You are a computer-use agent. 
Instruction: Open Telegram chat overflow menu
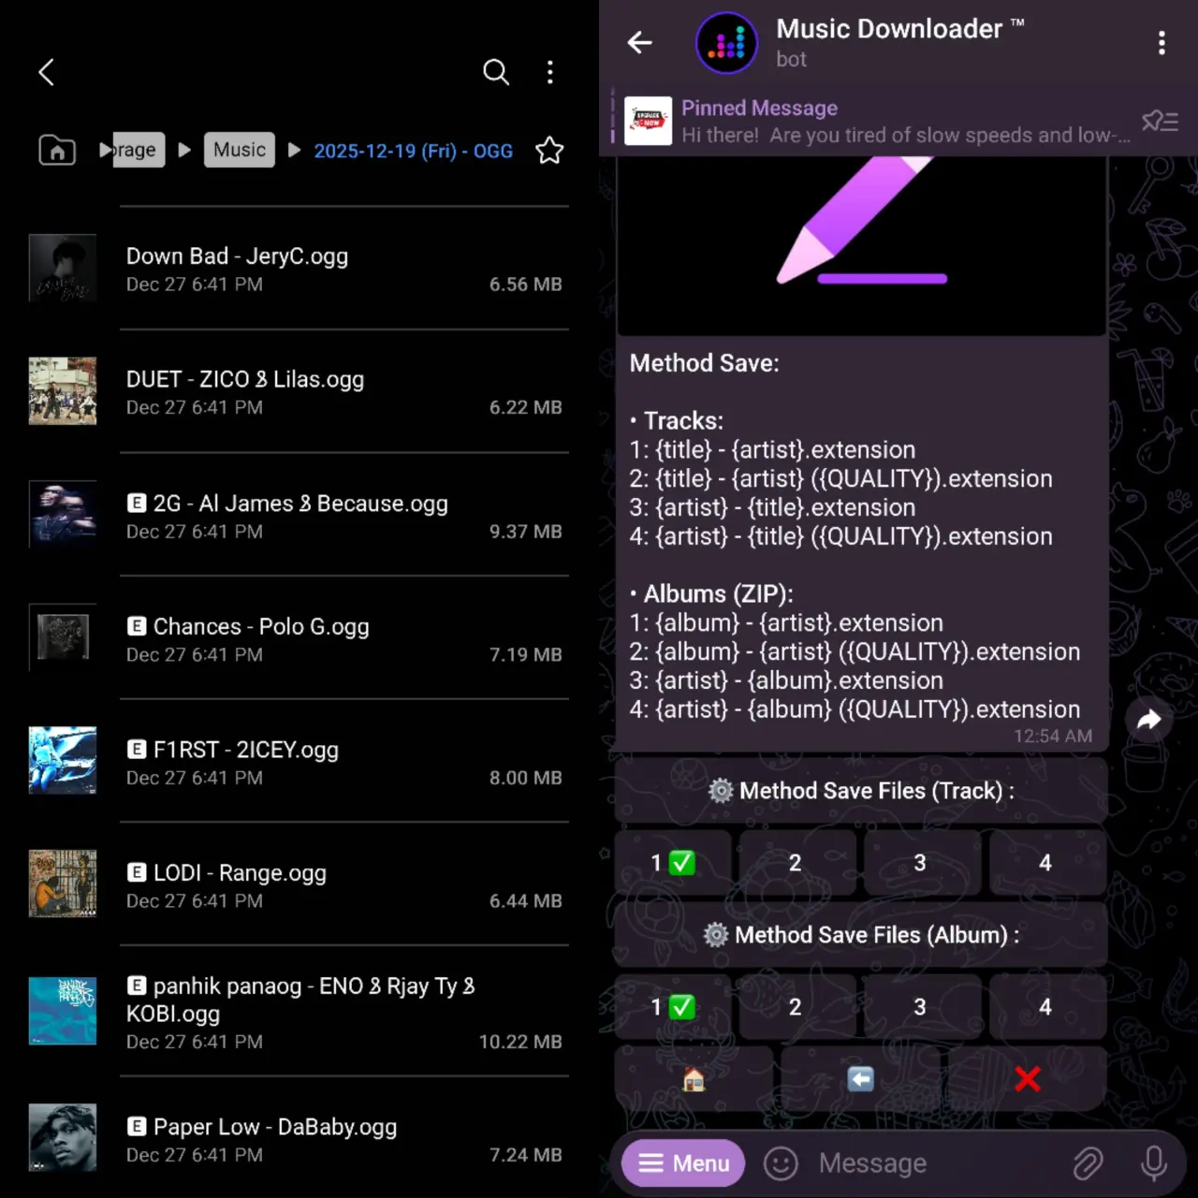coord(1161,42)
